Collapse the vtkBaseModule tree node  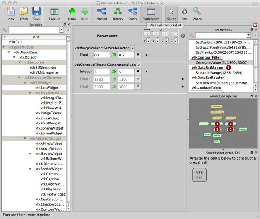[3, 47]
